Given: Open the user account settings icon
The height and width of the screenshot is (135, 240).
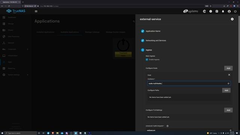Looking at the screenshot, I should click(229, 11).
